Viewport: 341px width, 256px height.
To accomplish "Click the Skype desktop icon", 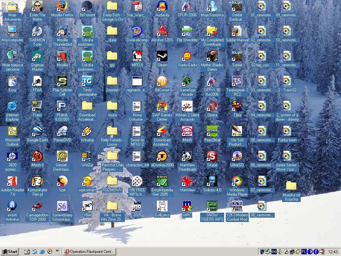I will pos(212,156).
